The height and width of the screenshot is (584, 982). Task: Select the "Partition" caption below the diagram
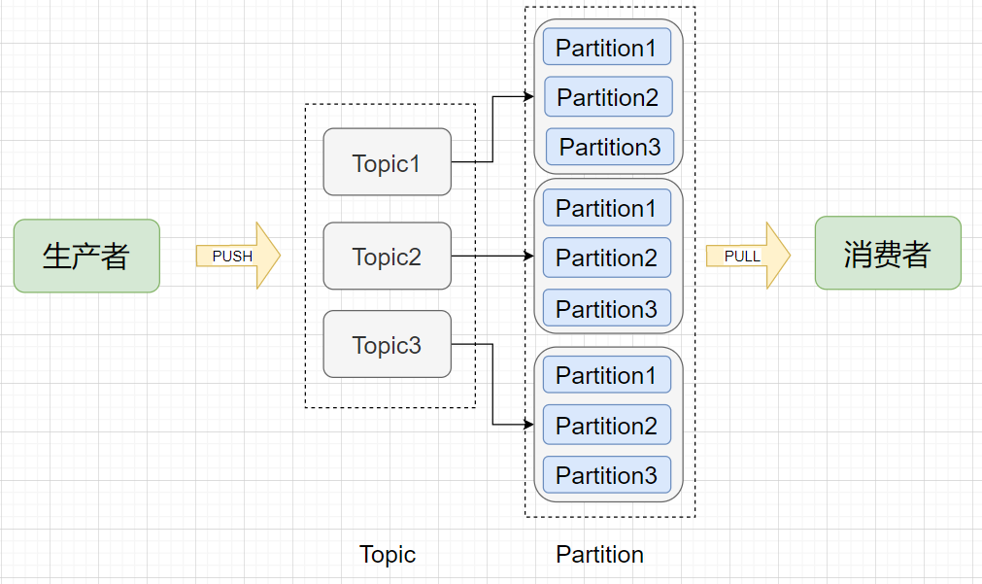click(x=599, y=555)
